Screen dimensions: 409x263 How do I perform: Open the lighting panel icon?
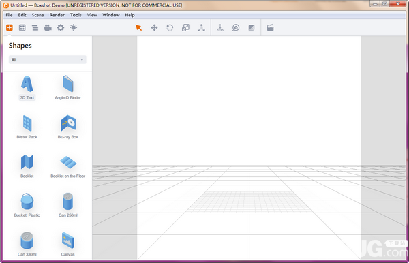(74, 27)
